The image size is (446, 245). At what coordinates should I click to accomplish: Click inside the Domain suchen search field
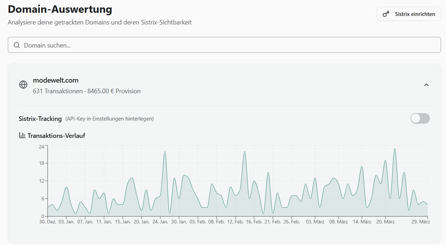(x=142, y=45)
